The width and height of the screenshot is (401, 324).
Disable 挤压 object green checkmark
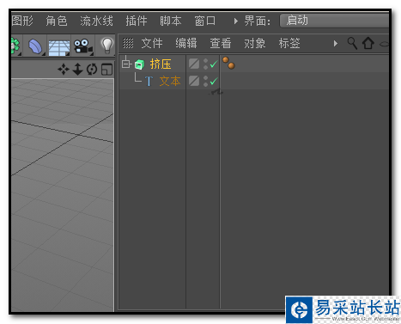[214, 64]
